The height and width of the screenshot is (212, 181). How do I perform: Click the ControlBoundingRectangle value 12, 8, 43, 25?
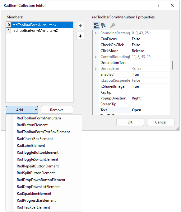[x=150, y=57]
